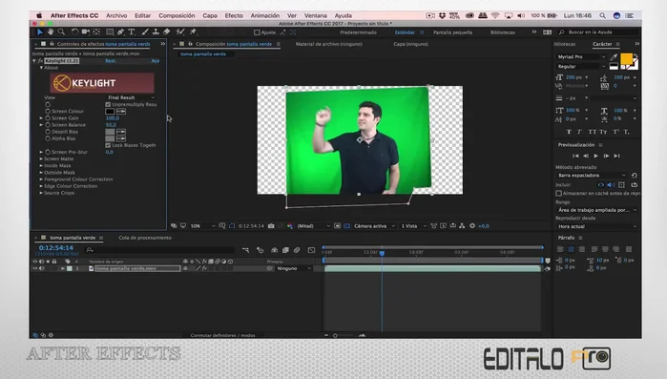Viewport: 667px width, 379px height.
Task: Expand Inside Mask group
Action: pos(41,166)
